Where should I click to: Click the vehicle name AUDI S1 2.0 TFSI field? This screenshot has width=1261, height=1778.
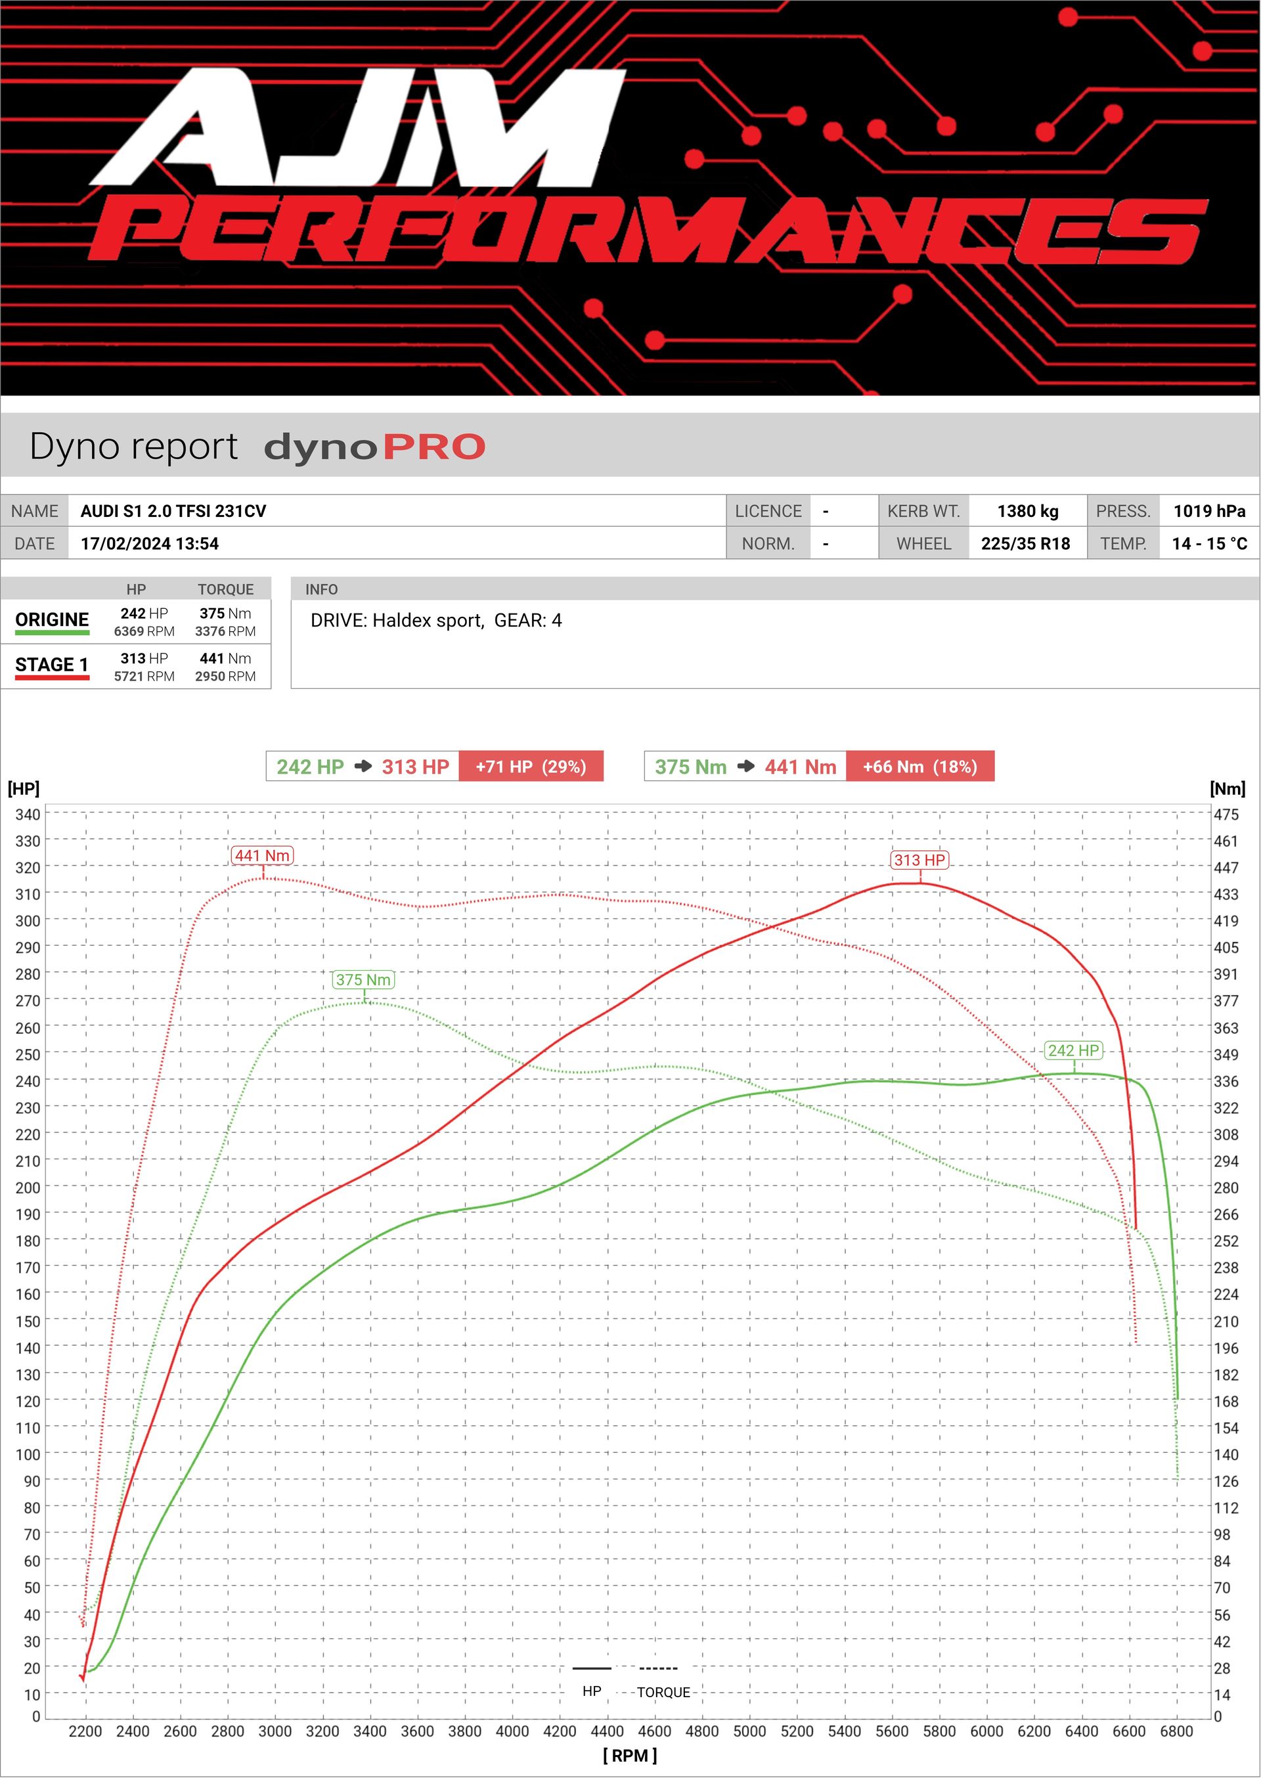tap(173, 511)
